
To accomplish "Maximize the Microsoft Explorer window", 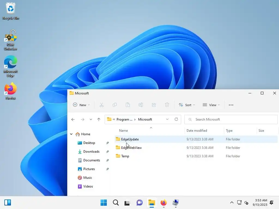I will coord(262,93).
